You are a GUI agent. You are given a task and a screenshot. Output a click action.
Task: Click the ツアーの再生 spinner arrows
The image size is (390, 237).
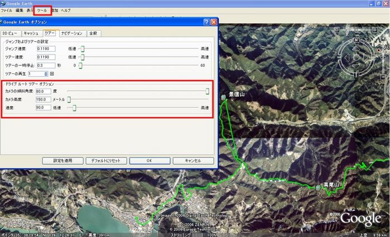click(46, 74)
